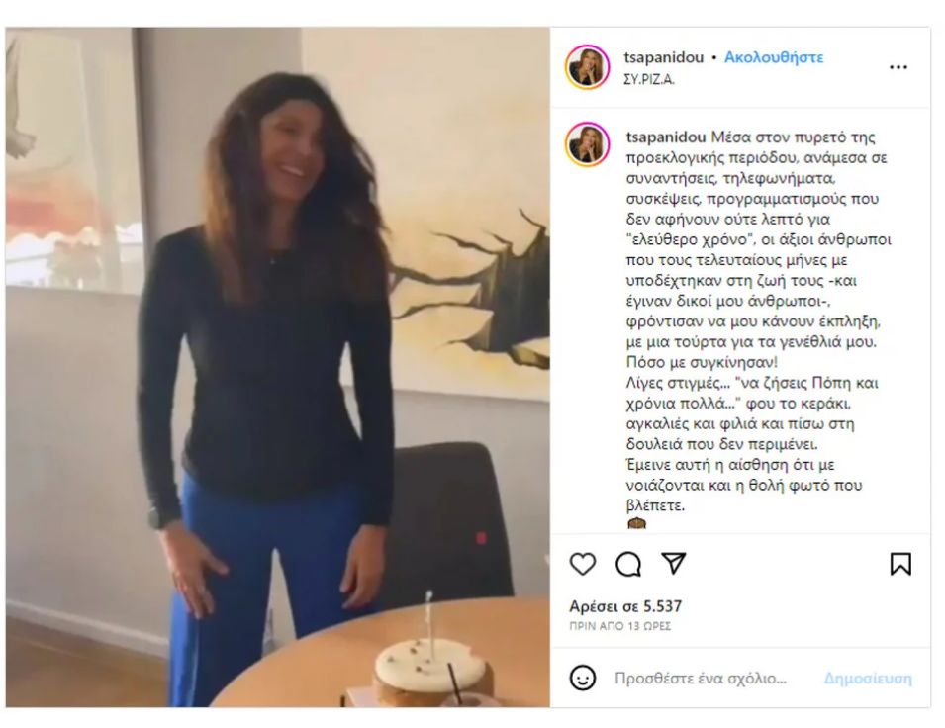945x728 pixels.
Task: Open the ΣΥ.ΡΙΖ.Α. location tag
Action: click(649, 79)
